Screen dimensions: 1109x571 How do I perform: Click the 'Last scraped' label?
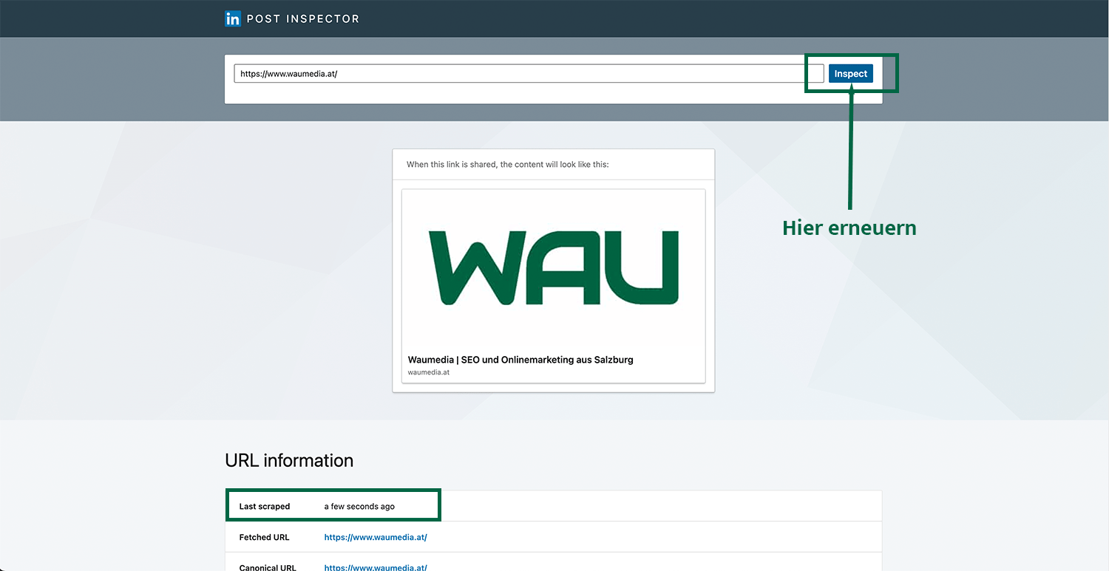pos(265,507)
